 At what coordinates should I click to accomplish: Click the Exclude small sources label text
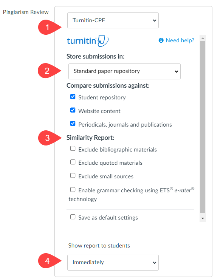[106, 176]
